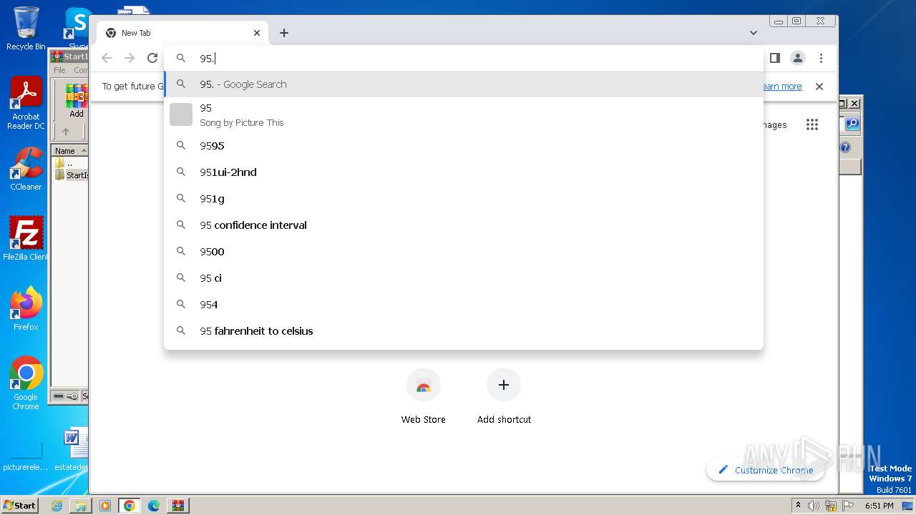Open the File menu in WinRAR
The image size is (916, 515).
coord(59,70)
